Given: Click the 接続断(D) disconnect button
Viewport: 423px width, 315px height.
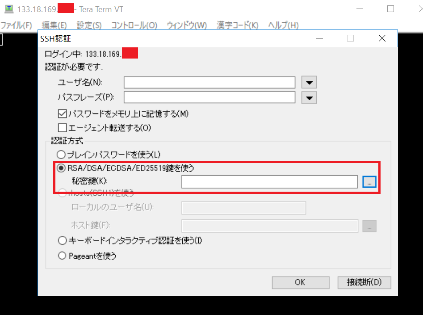Looking at the screenshot, I should [x=364, y=282].
